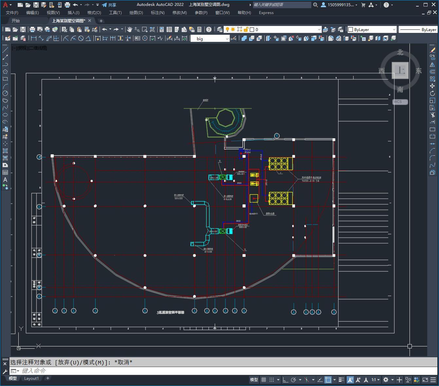
Task: Add a new drawing tab with plus button
Action: click(x=101, y=21)
